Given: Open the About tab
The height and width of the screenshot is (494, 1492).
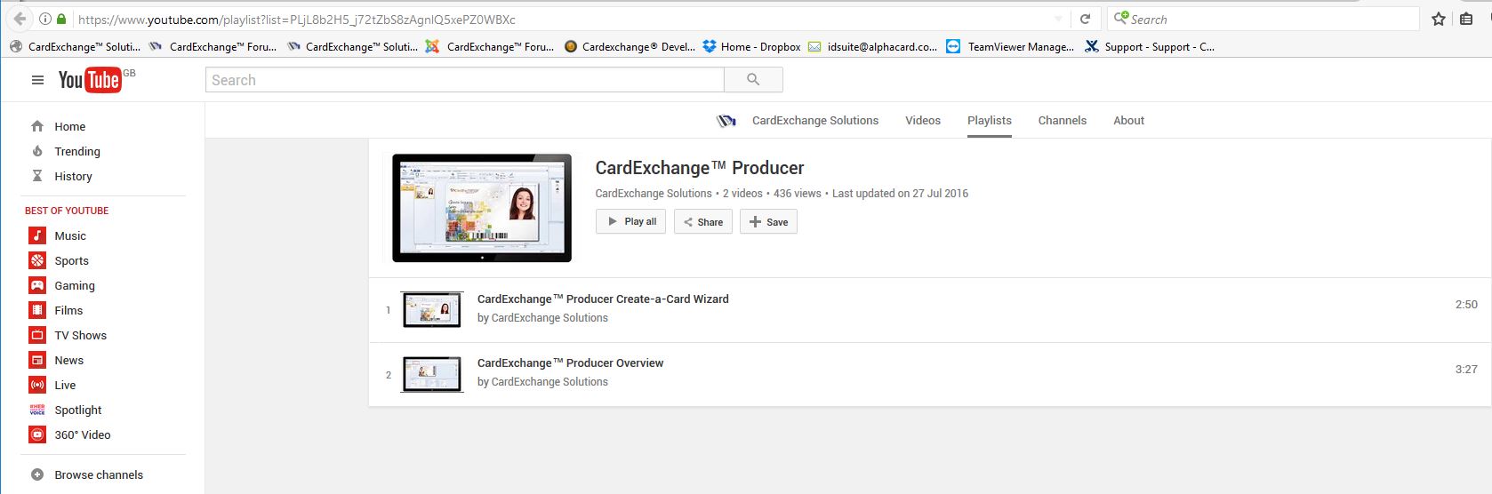Looking at the screenshot, I should click(1129, 120).
